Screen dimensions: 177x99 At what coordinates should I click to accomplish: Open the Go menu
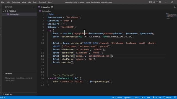(x=30, y=2)
